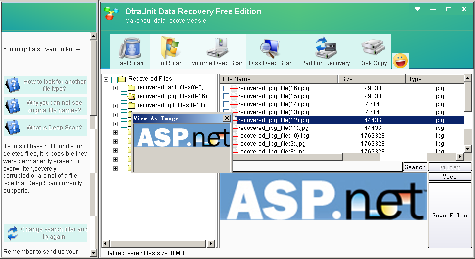Sort the list by File Name column
The image size is (475, 259).
(x=279, y=79)
